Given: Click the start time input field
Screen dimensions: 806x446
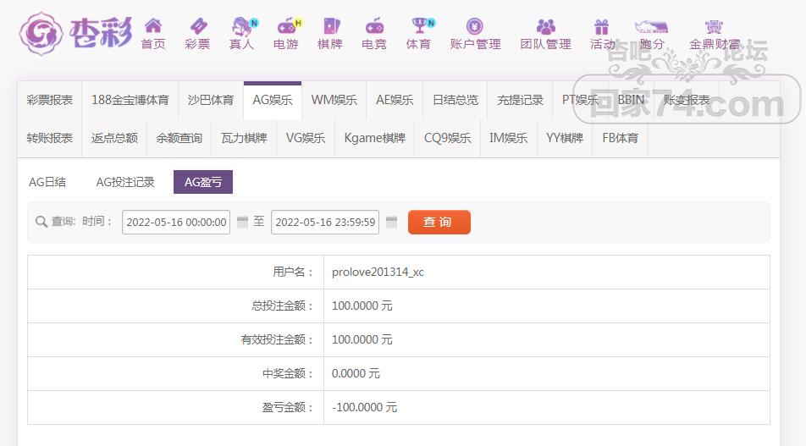Looking at the screenshot, I should [x=176, y=223].
